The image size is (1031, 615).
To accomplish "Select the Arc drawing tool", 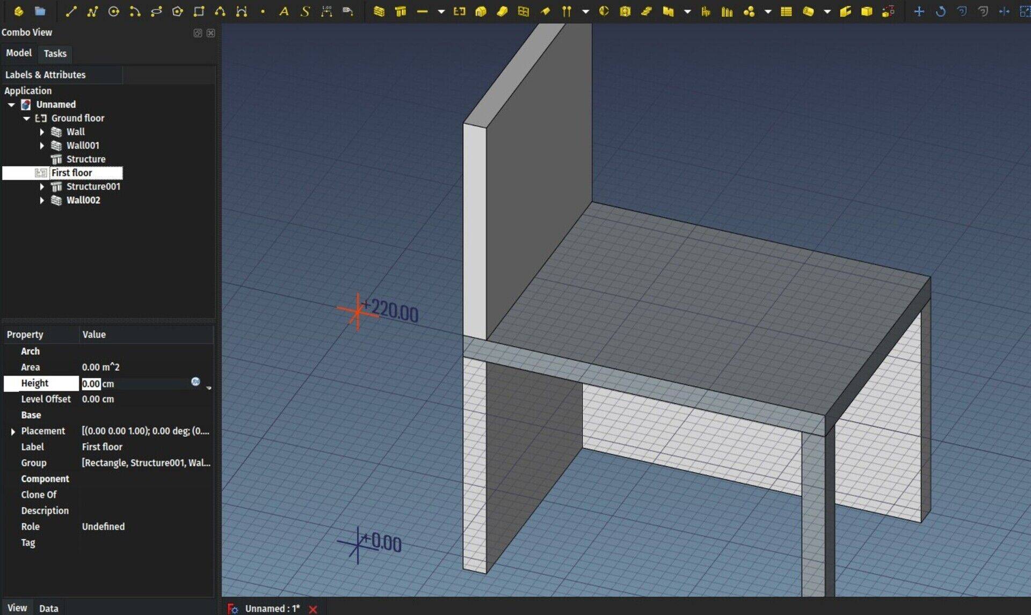I will click(x=135, y=11).
